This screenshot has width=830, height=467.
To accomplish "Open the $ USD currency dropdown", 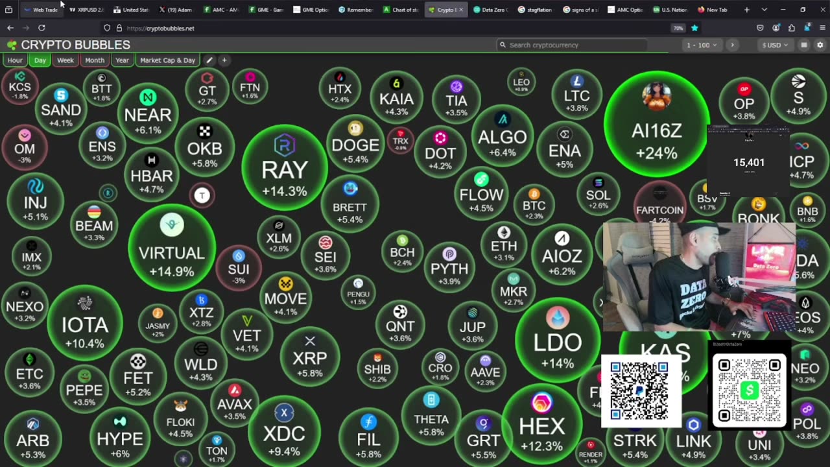I will tap(776, 45).
